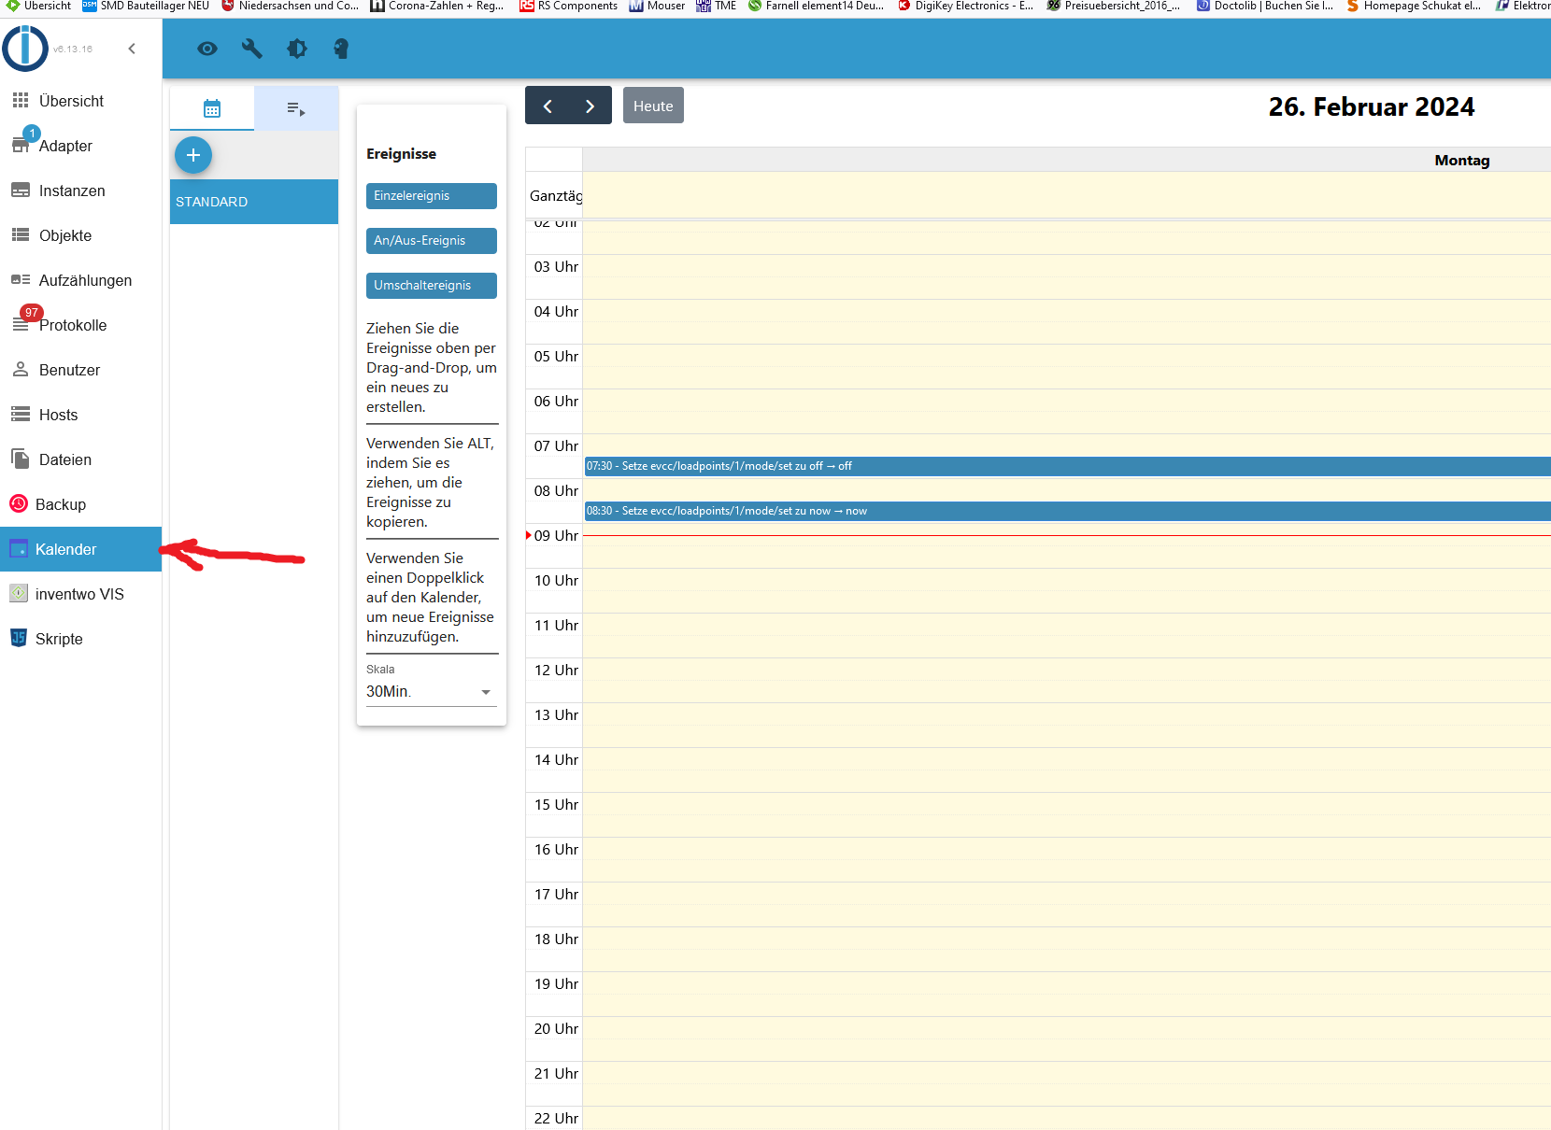The height and width of the screenshot is (1130, 1551).
Task: Click the Montag day header
Action: [1462, 160]
